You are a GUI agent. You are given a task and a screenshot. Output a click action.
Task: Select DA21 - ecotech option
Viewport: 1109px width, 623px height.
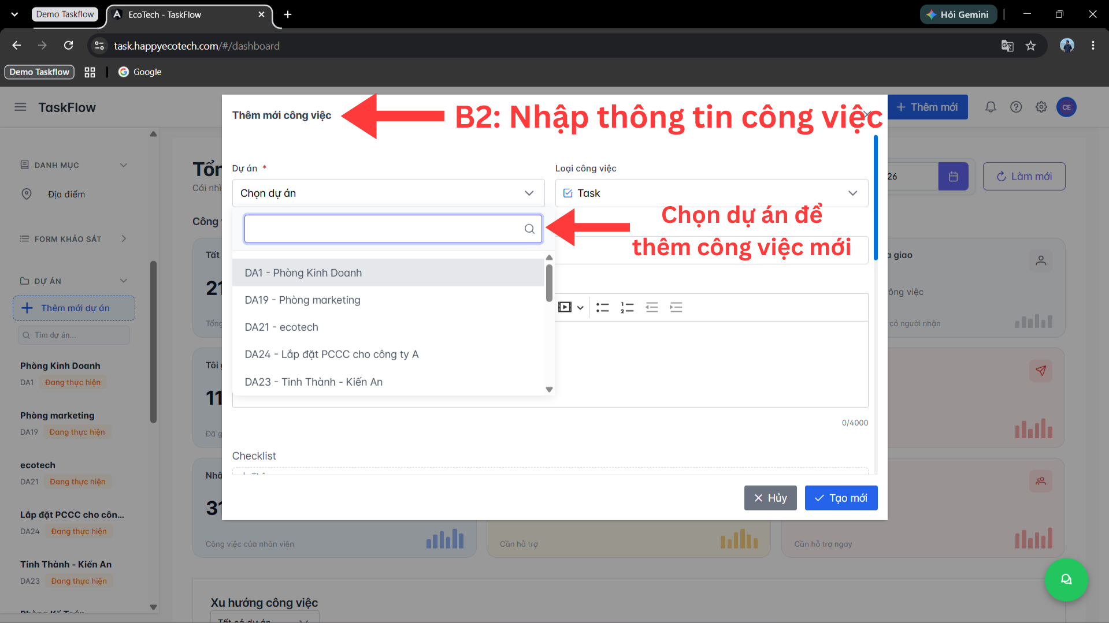[388, 327]
